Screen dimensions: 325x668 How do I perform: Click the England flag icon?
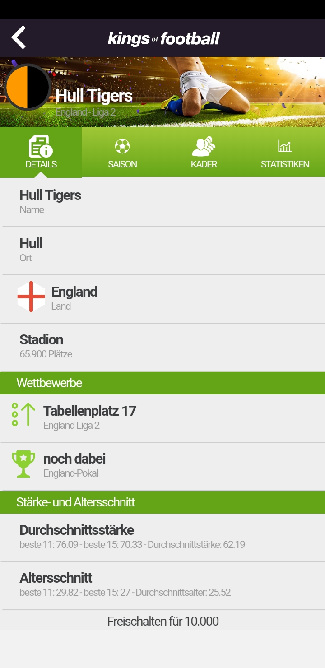pos(31,297)
